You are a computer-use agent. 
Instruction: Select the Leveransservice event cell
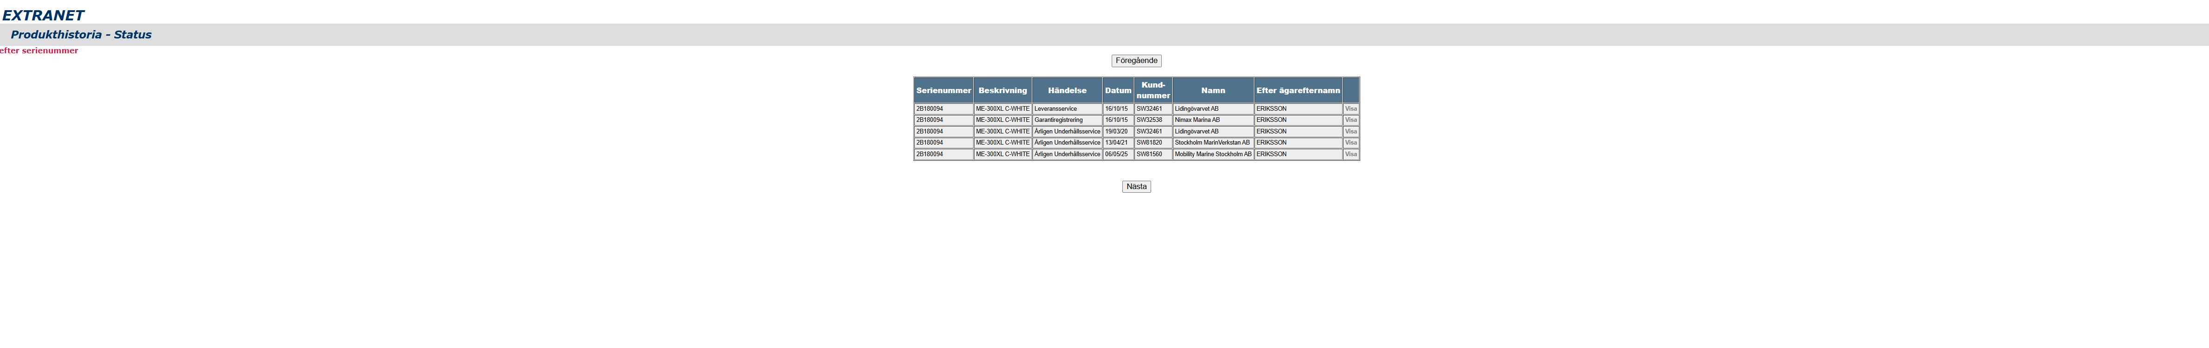click(1067, 109)
